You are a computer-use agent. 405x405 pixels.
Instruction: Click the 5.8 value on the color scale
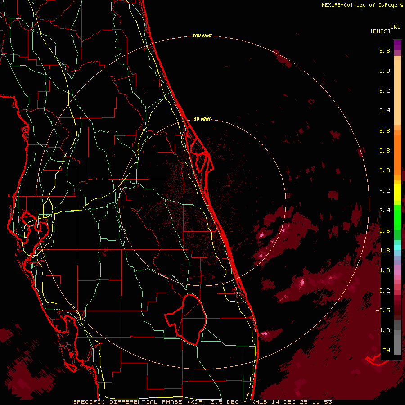click(385, 151)
